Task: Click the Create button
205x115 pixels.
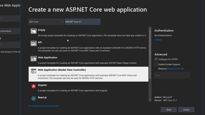Action: [186, 110]
